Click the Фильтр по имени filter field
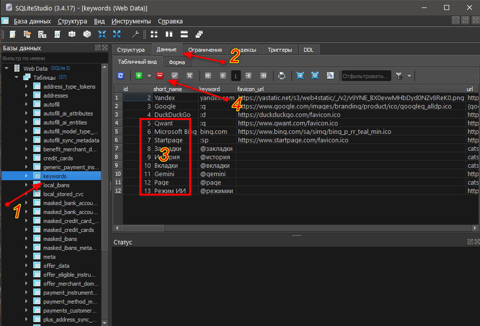This screenshot has width=480, height=326. tap(54, 58)
